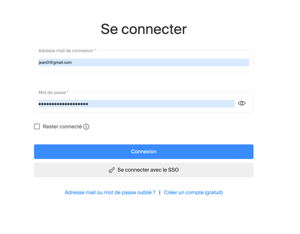Show the password with the eye icon
The image size is (300, 234).
tap(242, 103)
